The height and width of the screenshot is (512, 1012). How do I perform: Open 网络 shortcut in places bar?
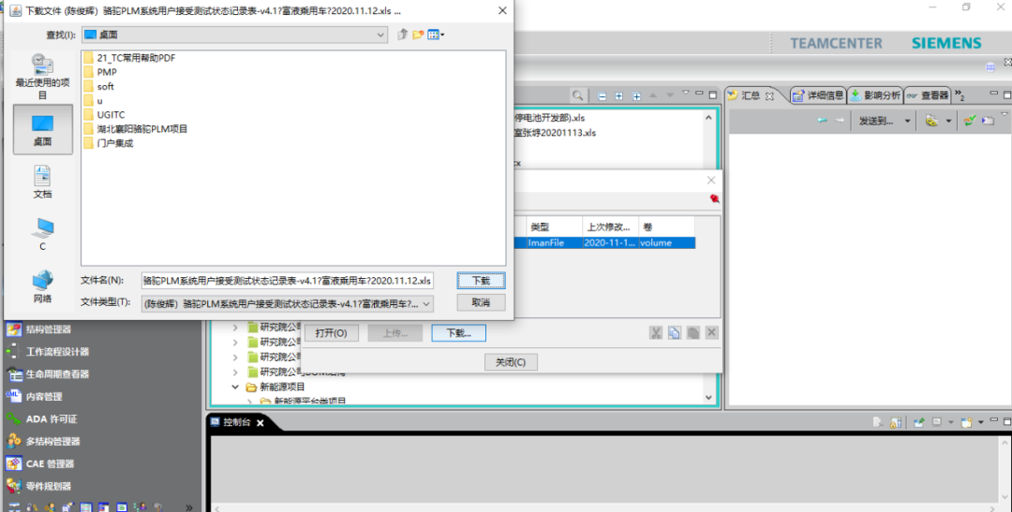(x=42, y=286)
